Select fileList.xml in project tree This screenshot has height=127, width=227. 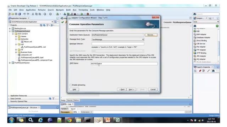coord(27,42)
